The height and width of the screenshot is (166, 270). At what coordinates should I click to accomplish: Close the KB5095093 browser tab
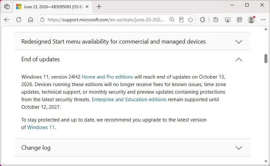click(x=87, y=7)
